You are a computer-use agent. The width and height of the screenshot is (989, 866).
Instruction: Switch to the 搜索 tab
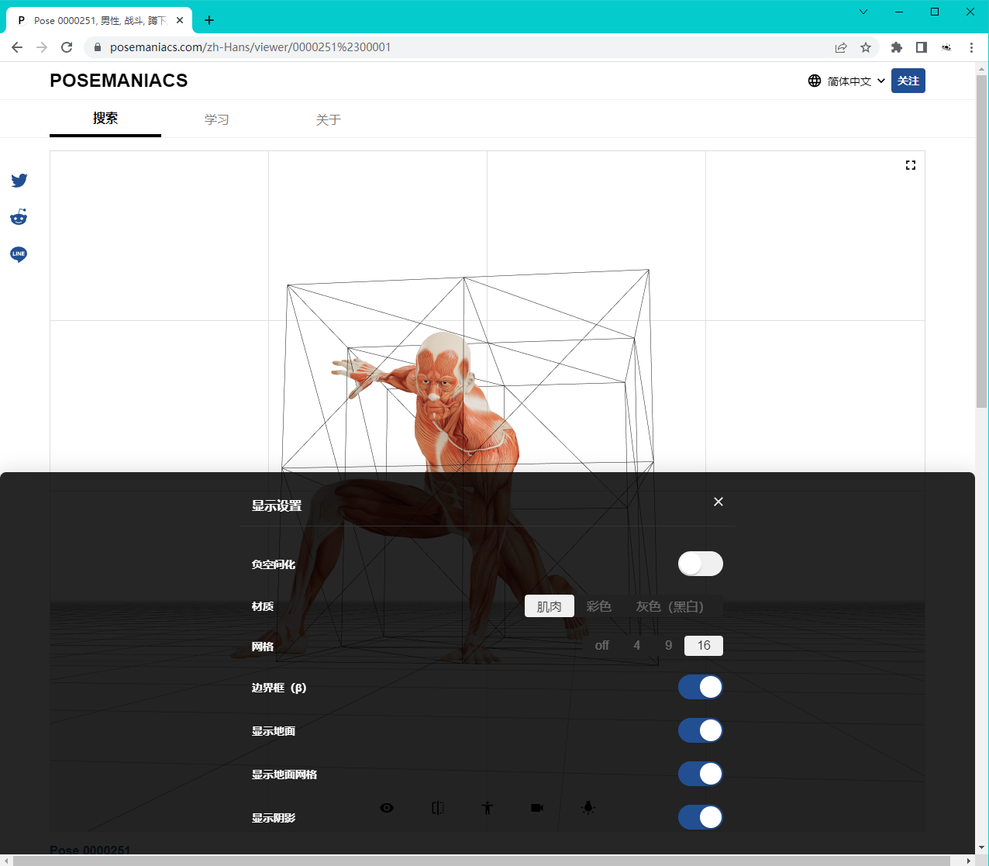[105, 119]
